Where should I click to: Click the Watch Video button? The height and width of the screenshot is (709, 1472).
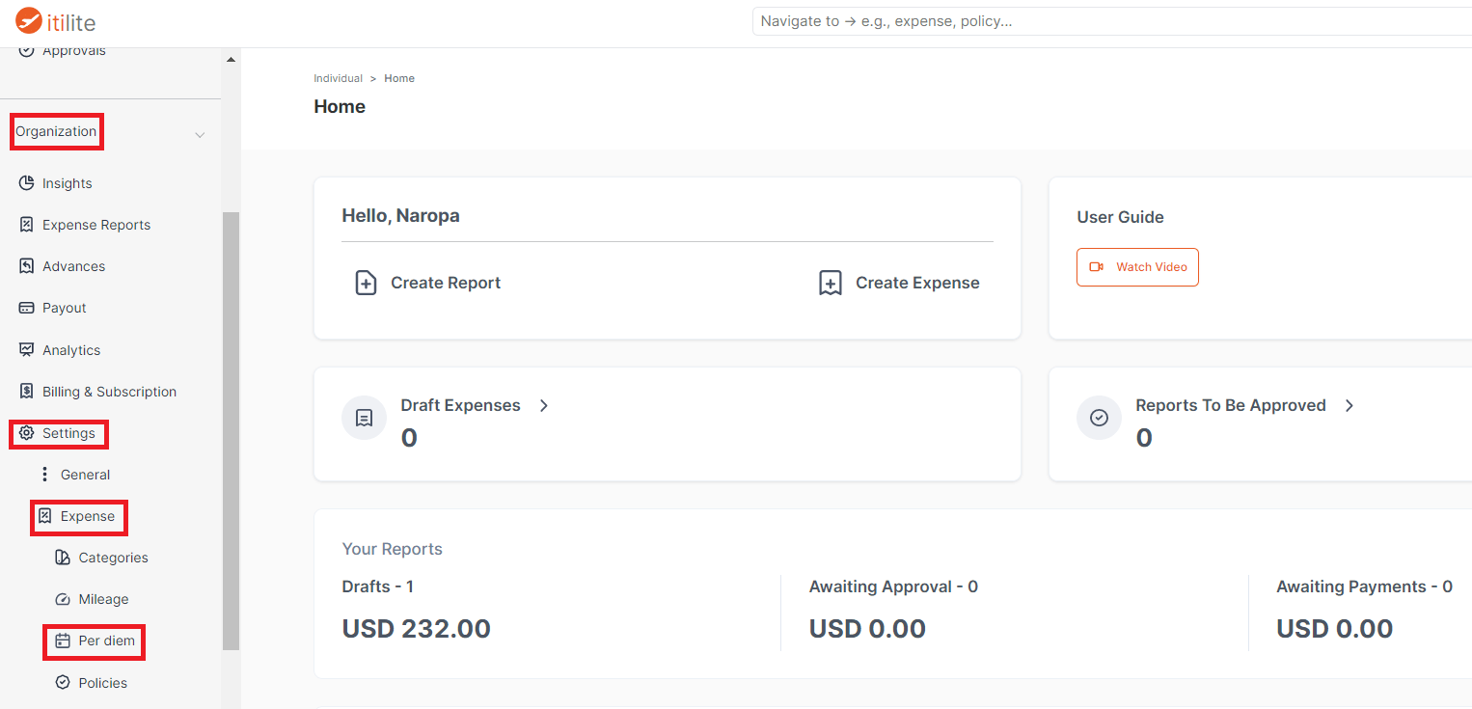(1137, 267)
